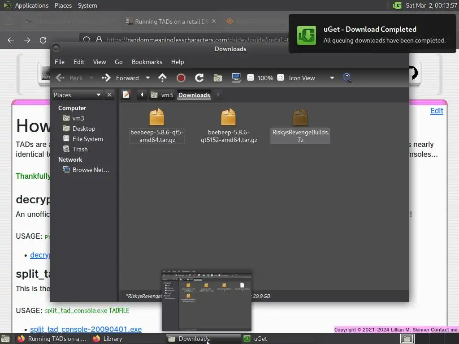Click the search magnifier icon
459x344 pixels.
click(347, 78)
